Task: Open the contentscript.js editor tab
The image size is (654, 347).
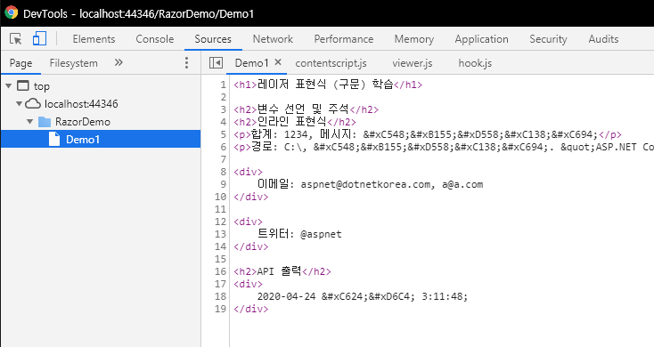Action: pyautogui.click(x=331, y=63)
